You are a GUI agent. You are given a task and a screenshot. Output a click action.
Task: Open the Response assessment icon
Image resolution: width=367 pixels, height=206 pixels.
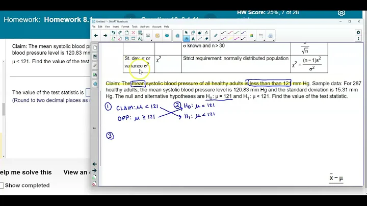(x=158, y=36)
